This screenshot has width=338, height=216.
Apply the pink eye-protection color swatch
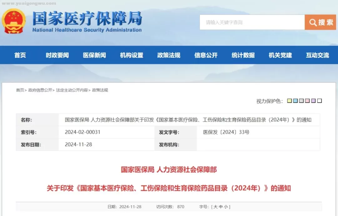pos(308,101)
